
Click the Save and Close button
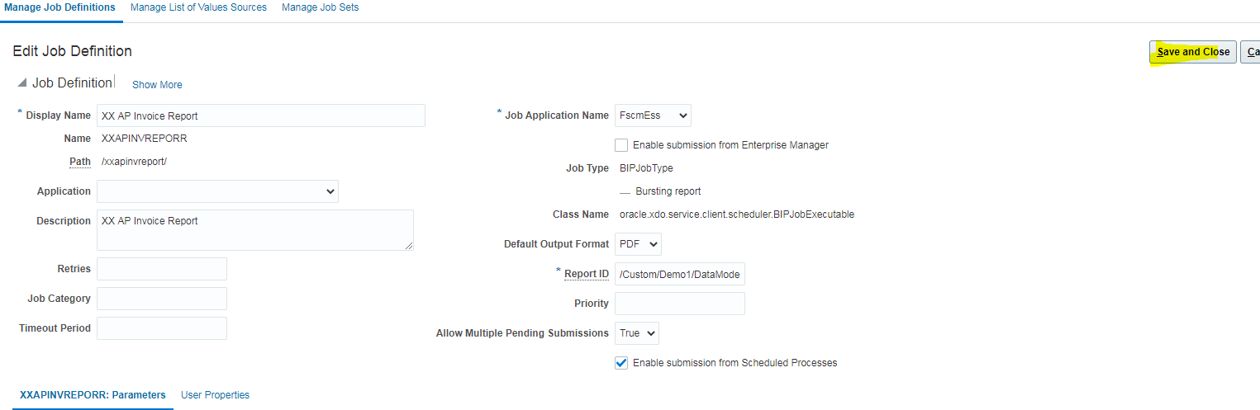(1192, 52)
